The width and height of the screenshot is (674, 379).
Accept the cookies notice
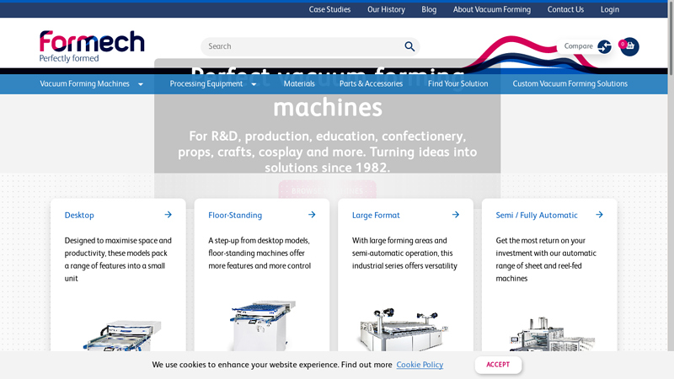tap(498, 365)
